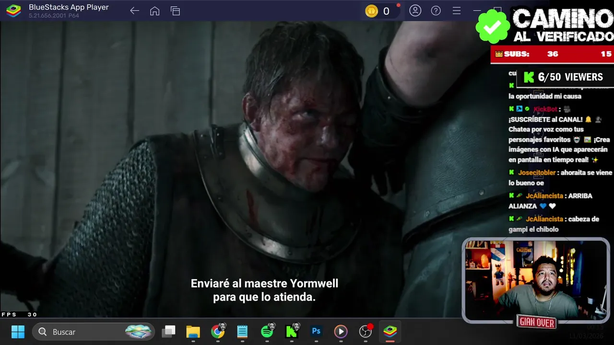The image size is (614, 345).
Task: Open BlueStacks multi-instance windows icon
Action: tap(175, 11)
